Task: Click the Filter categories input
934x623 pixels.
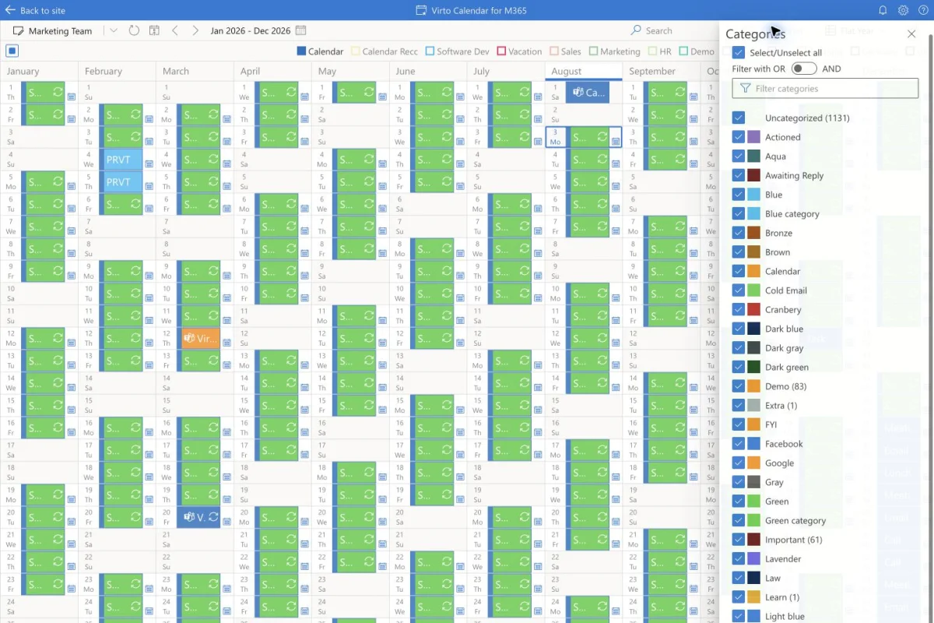Action: [x=825, y=89]
